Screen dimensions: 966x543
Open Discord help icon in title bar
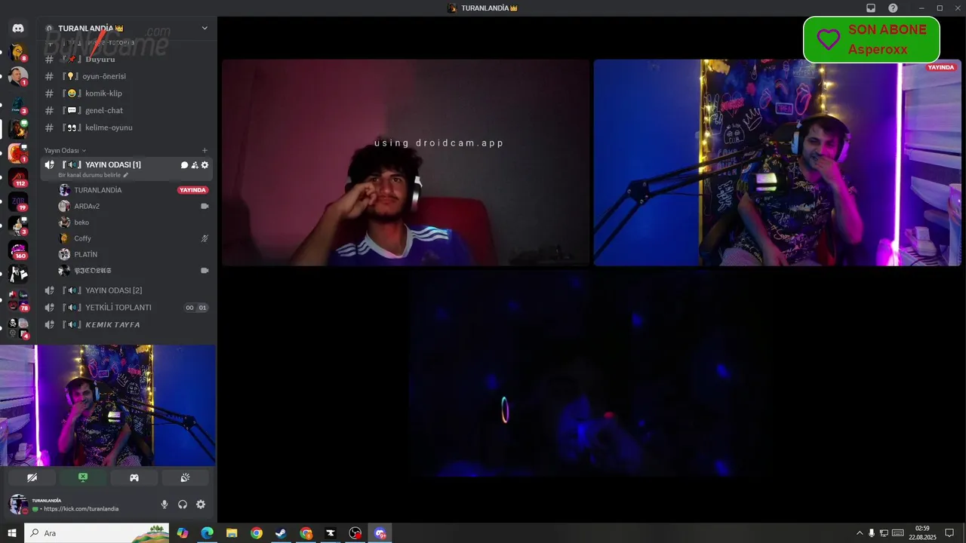tap(893, 8)
